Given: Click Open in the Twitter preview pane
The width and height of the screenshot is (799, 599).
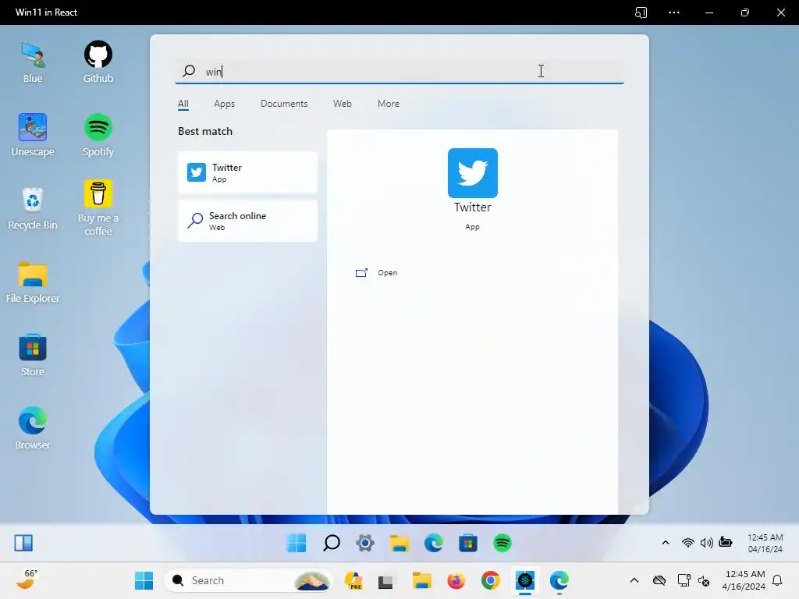Looking at the screenshot, I should (377, 272).
